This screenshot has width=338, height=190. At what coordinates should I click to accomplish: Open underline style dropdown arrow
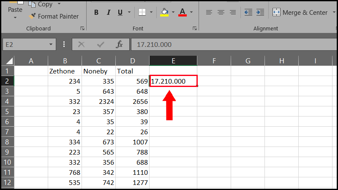129,12
